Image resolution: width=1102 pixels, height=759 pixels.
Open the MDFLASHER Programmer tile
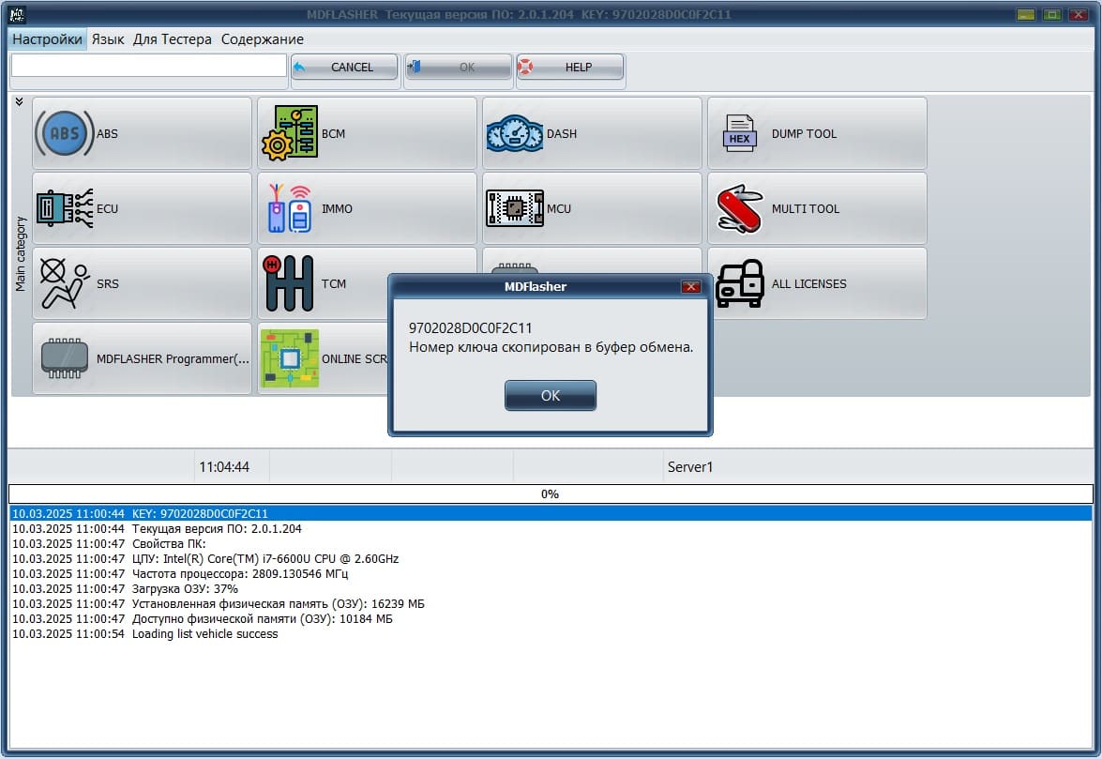point(142,358)
